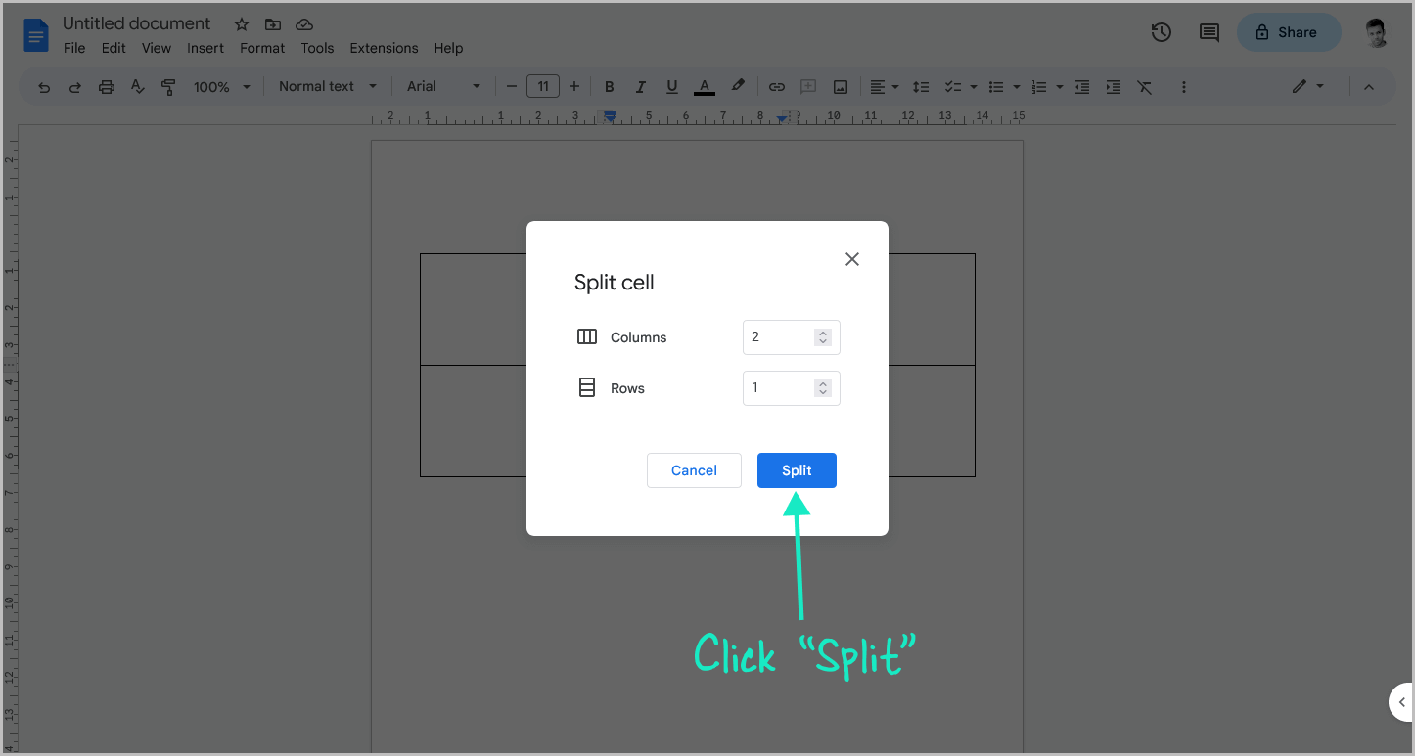Insert an image from the toolbar
The image size is (1415, 756).
point(840,86)
